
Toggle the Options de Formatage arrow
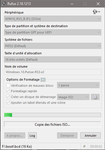tap(43, 80)
